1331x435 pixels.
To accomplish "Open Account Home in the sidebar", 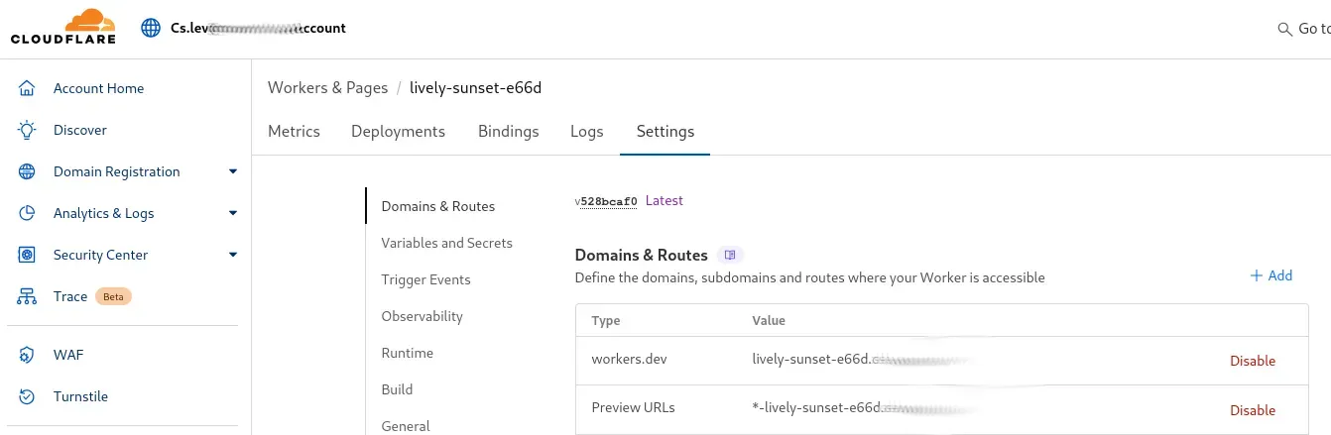I will [x=98, y=88].
